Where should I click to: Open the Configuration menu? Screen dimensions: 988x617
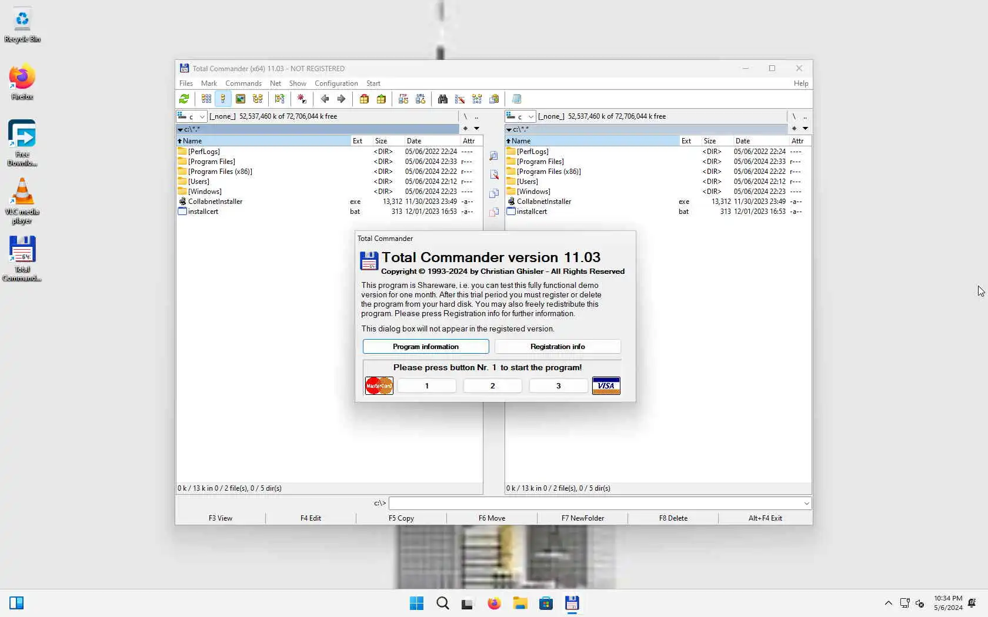[336, 83]
